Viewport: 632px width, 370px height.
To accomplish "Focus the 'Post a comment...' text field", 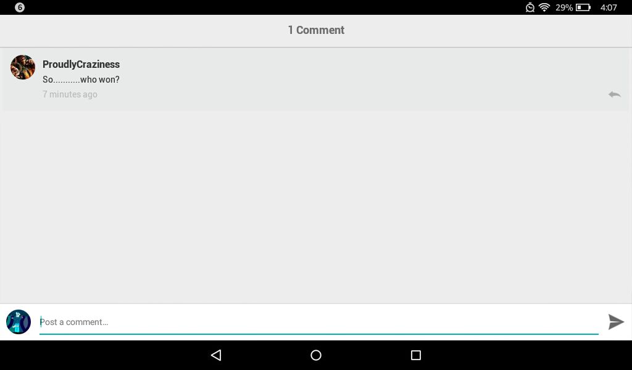I will 319,322.
